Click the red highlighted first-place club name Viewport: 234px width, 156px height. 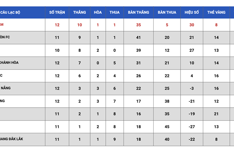coord(2,25)
